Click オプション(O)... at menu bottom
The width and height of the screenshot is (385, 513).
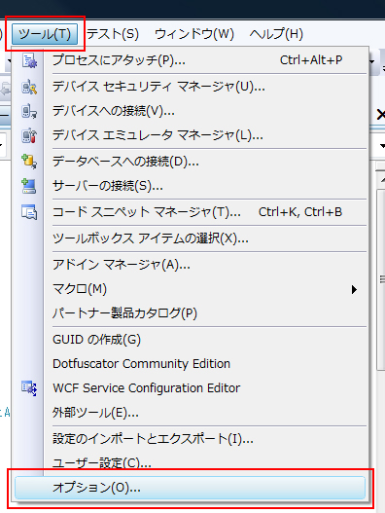[190, 488]
